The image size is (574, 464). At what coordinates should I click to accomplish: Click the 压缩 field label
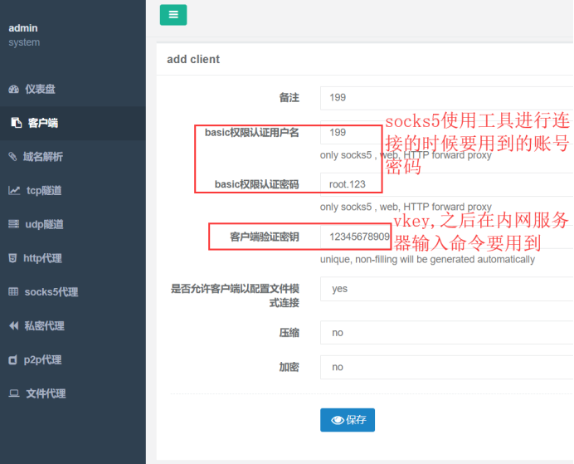(289, 333)
